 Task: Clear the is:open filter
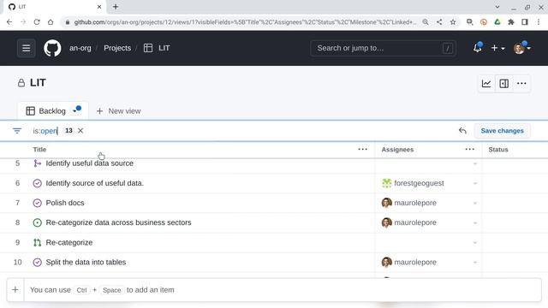pyautogui.click(x=80, y=131)
